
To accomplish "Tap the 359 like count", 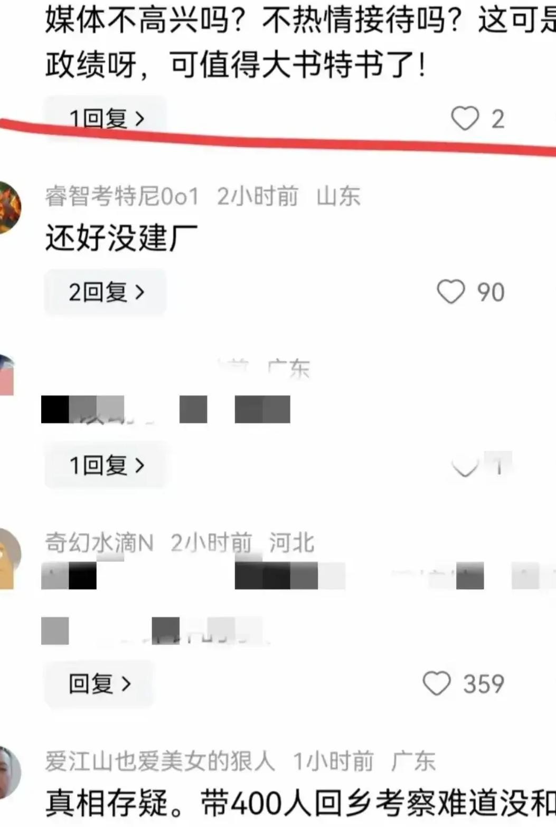I will pos(484,683).
